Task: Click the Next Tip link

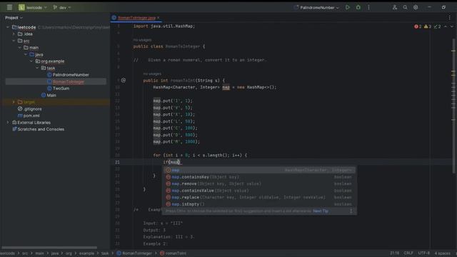Action: pyautogui.click(x=321, y=211)
